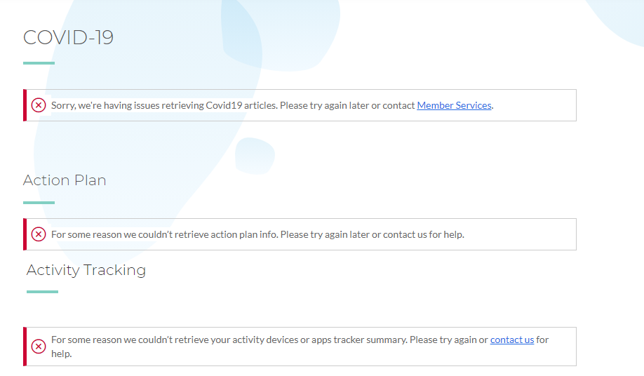Click the activity devices error message text
This screenshot has width=644, height=376.
267,340
